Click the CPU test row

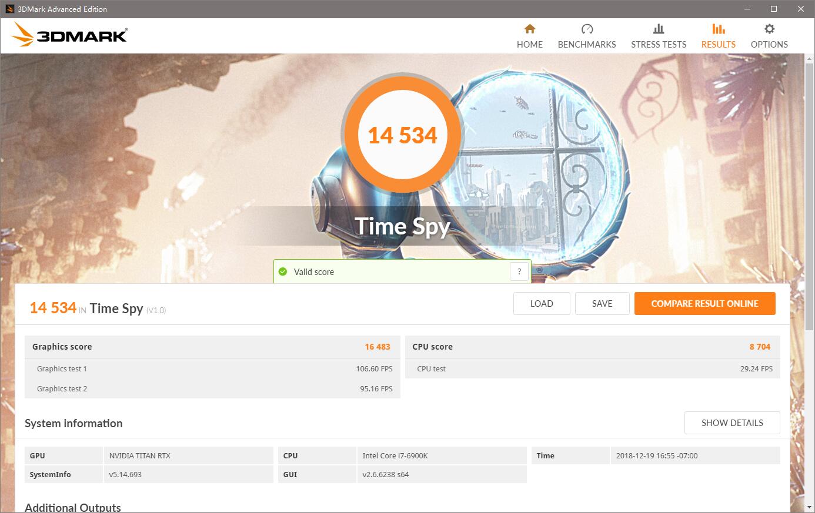coord(593,368)
